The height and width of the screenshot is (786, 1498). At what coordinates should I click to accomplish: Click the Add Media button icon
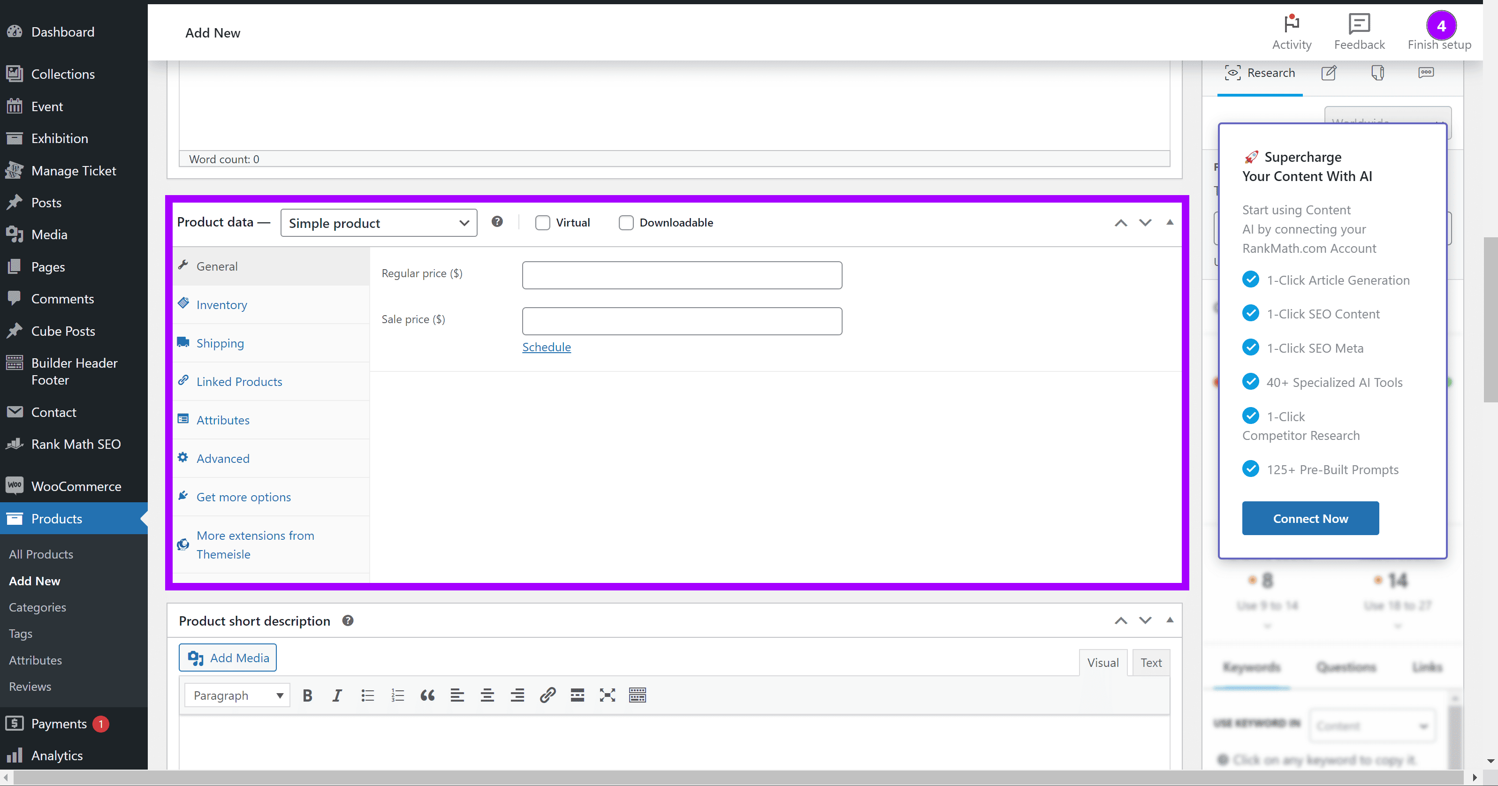pos(195,658)
